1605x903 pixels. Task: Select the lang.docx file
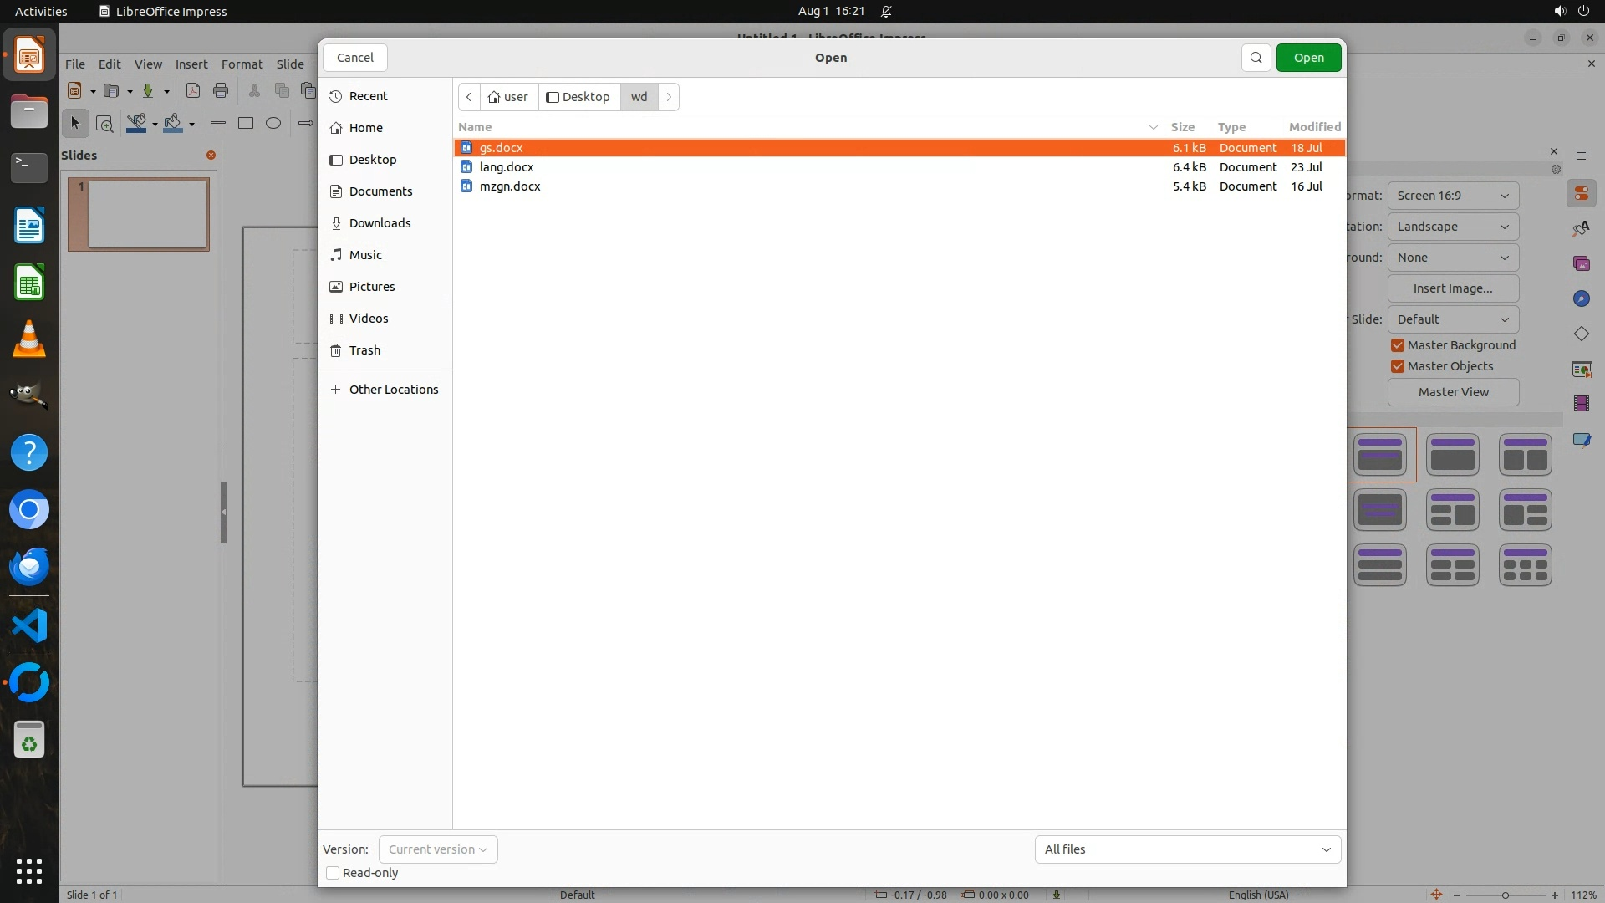[507, 167]
